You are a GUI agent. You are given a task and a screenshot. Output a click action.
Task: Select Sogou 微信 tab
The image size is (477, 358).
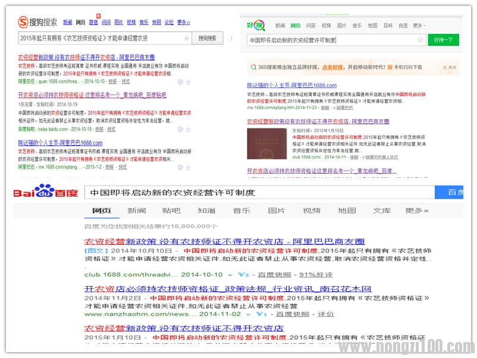click(x=93, y=22)
